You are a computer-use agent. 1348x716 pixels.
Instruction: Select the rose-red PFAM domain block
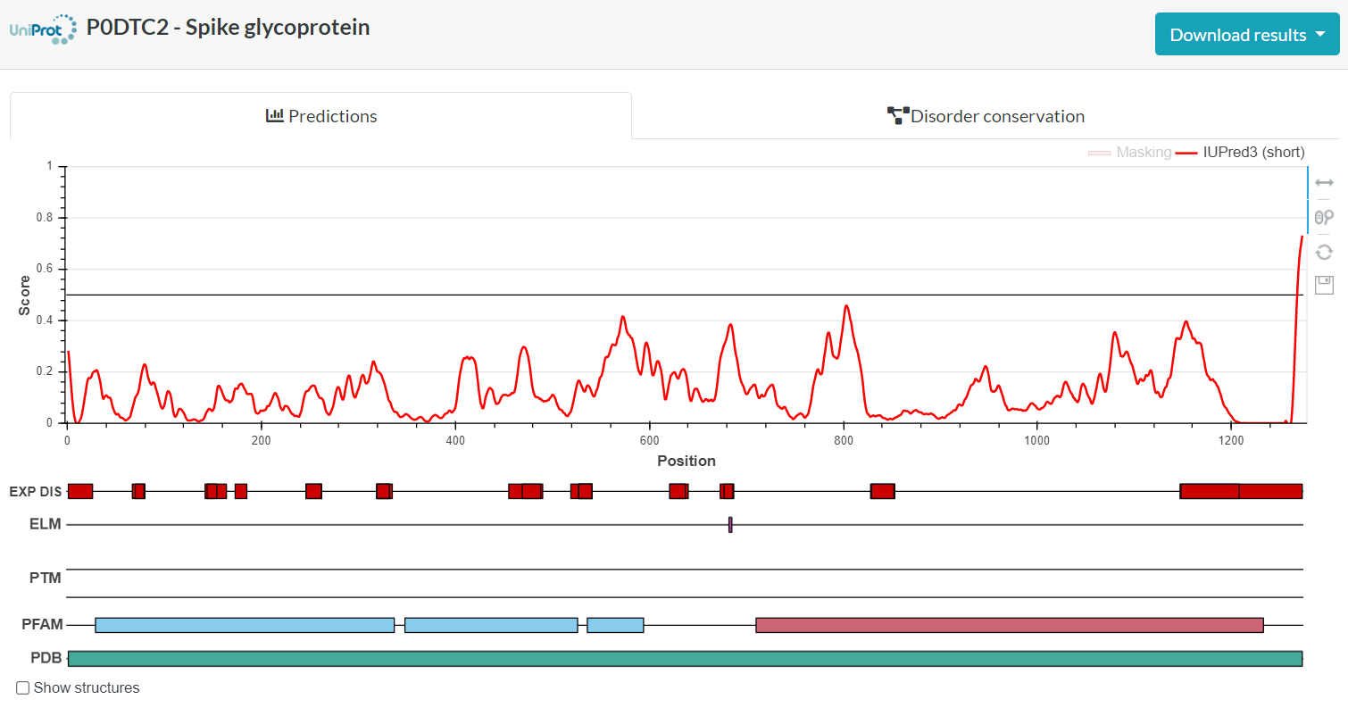(1010, 625)
